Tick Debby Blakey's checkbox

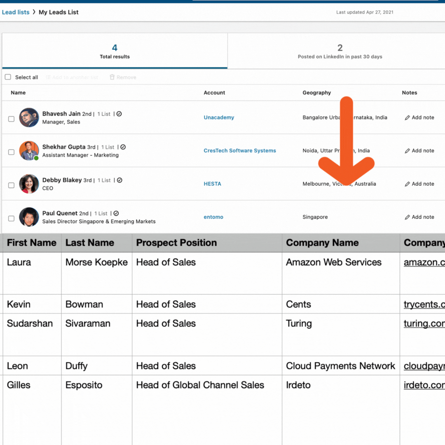tap(12, 185)
